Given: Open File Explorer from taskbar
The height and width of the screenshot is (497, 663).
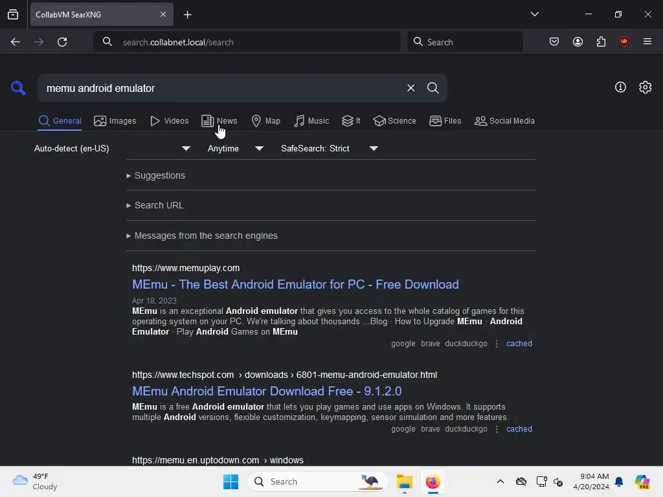Looking at the screenshot, I should [x=404, y=481].
